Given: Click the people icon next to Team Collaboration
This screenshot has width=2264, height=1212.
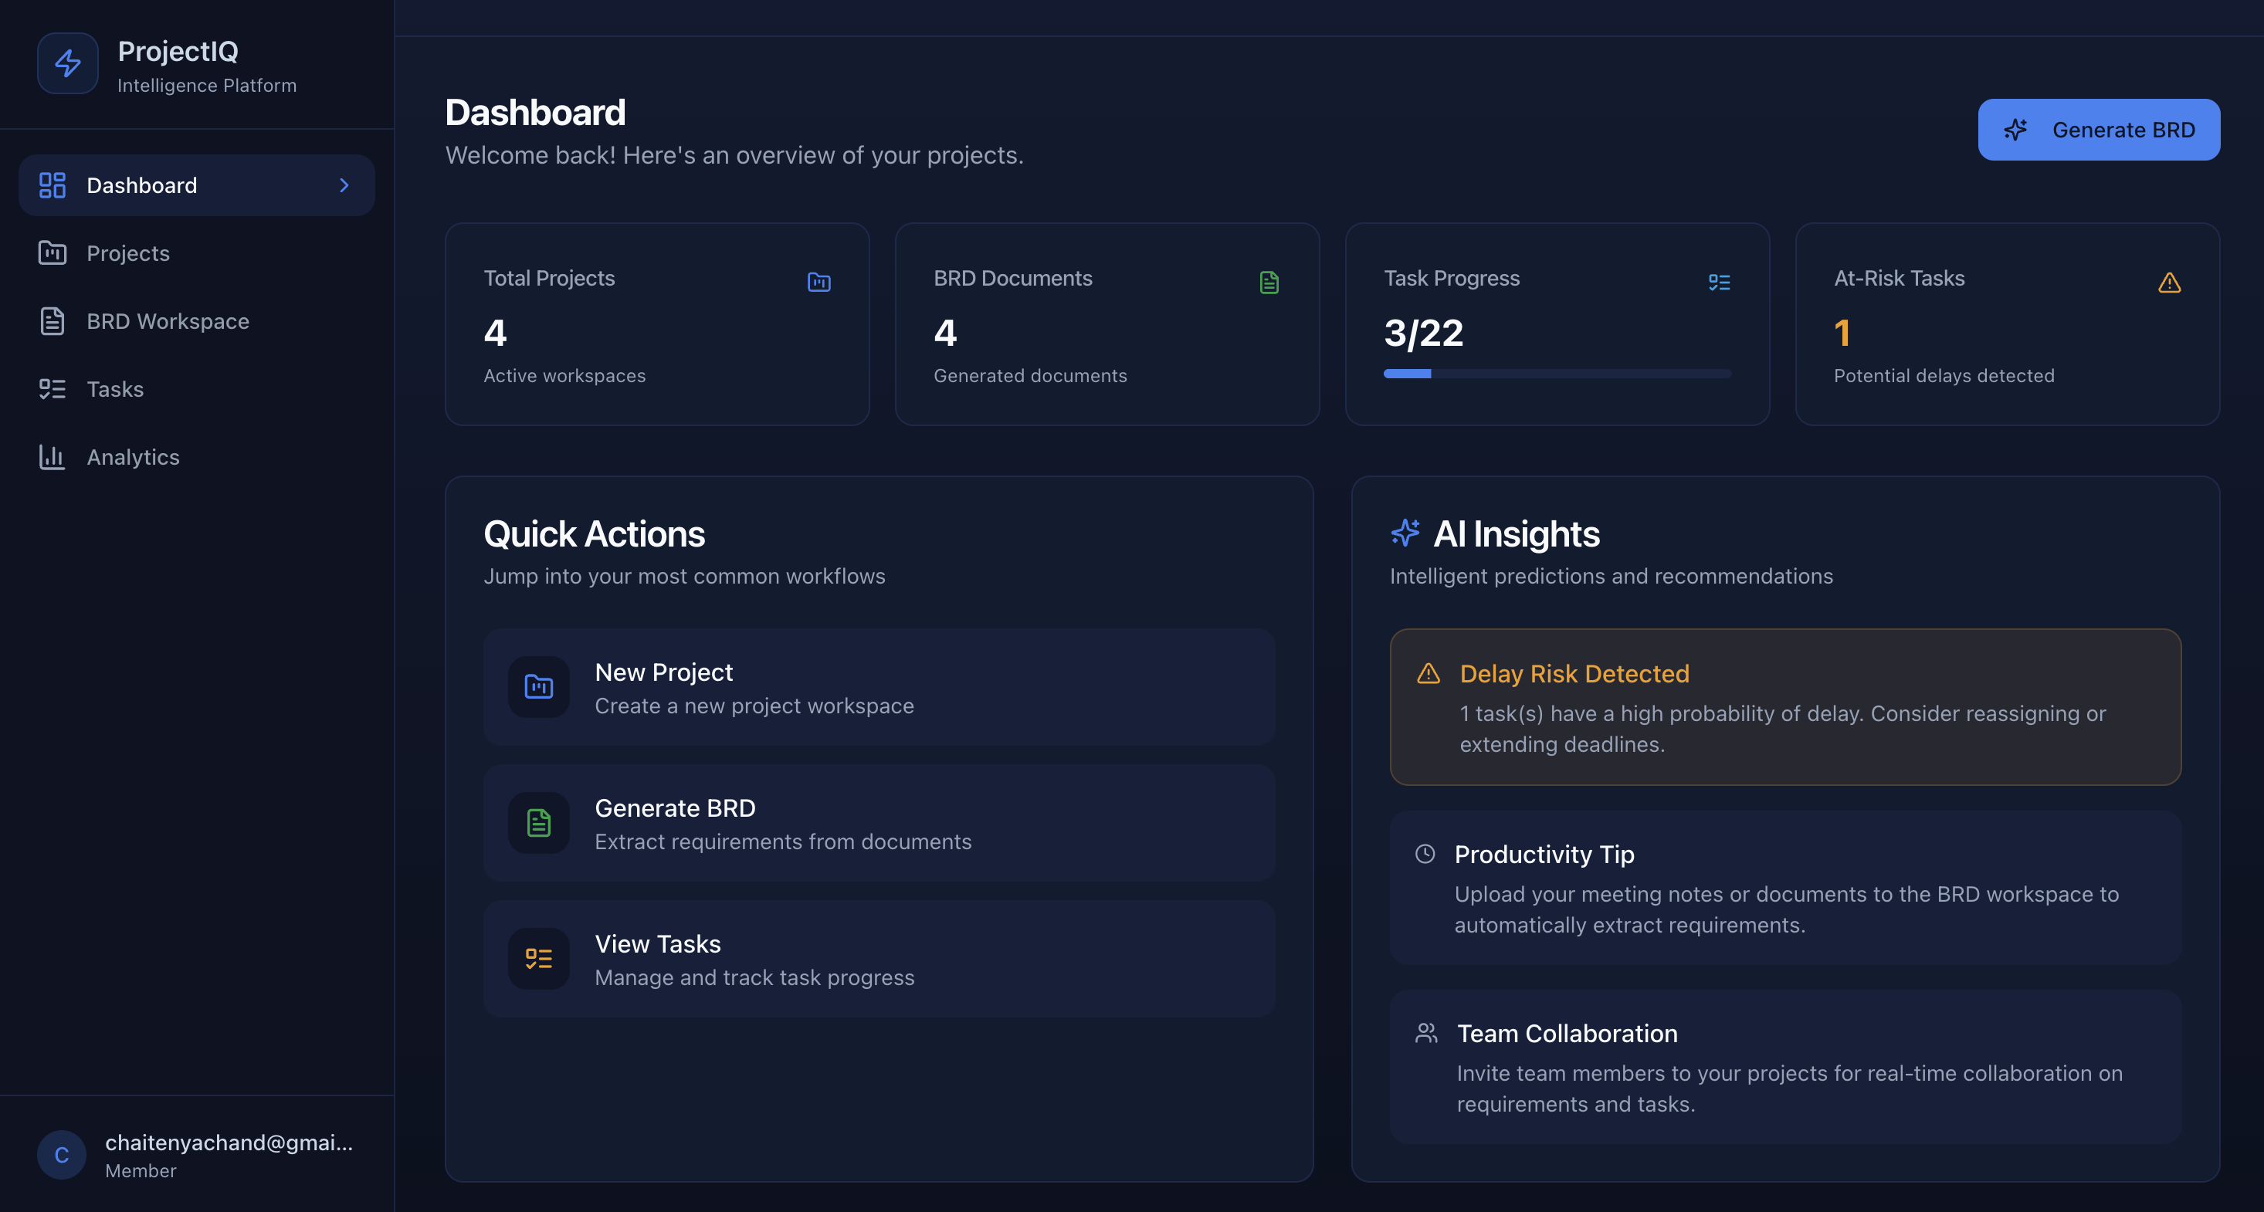Looking at the screenshot, I should point(1425,1033).
